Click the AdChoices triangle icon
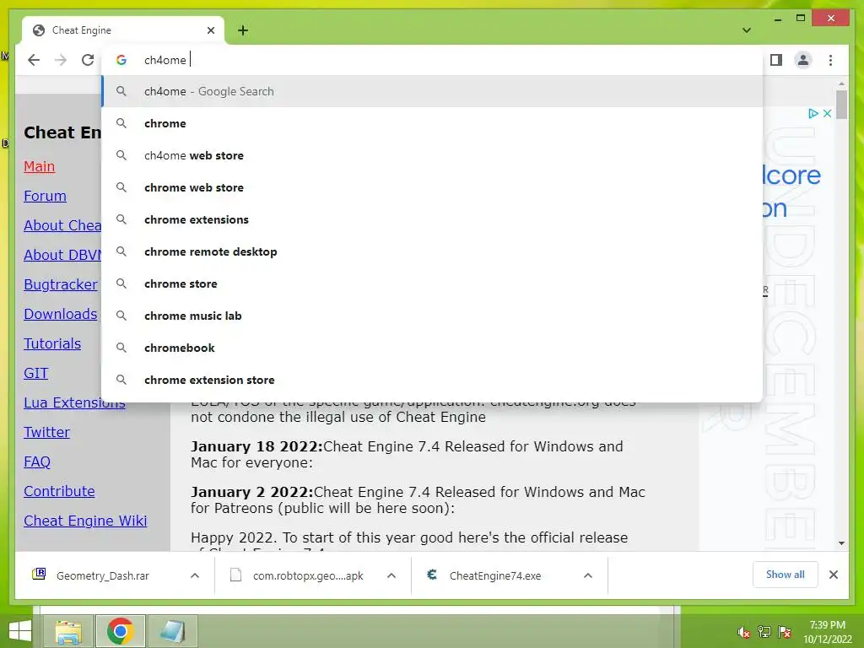The width and height of the screenshot is (864, 648). point(813,114)
